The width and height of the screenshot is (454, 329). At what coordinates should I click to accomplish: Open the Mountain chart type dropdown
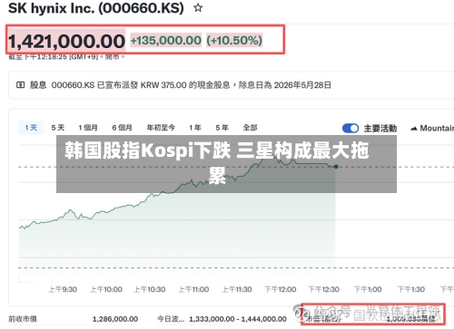click(x=432, y=129)
